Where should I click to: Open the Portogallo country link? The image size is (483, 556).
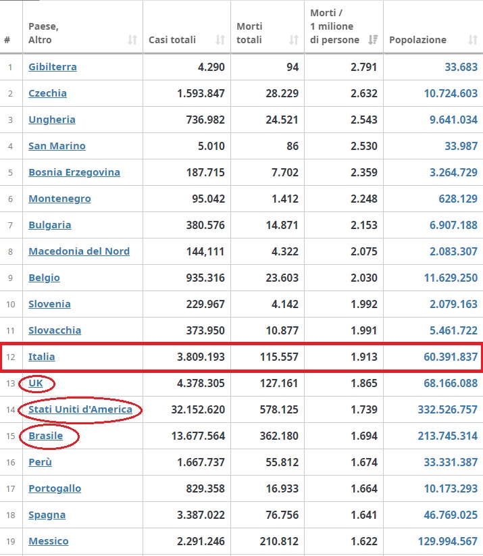point(55,488)
